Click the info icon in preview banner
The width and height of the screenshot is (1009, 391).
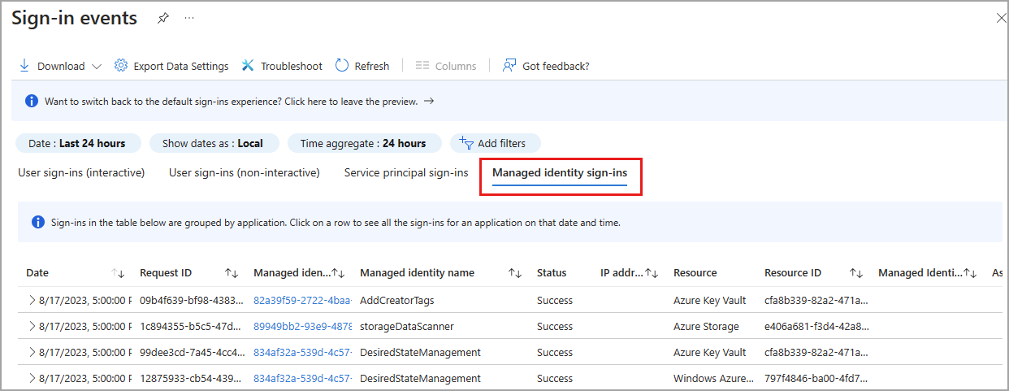tap(32, 102)
